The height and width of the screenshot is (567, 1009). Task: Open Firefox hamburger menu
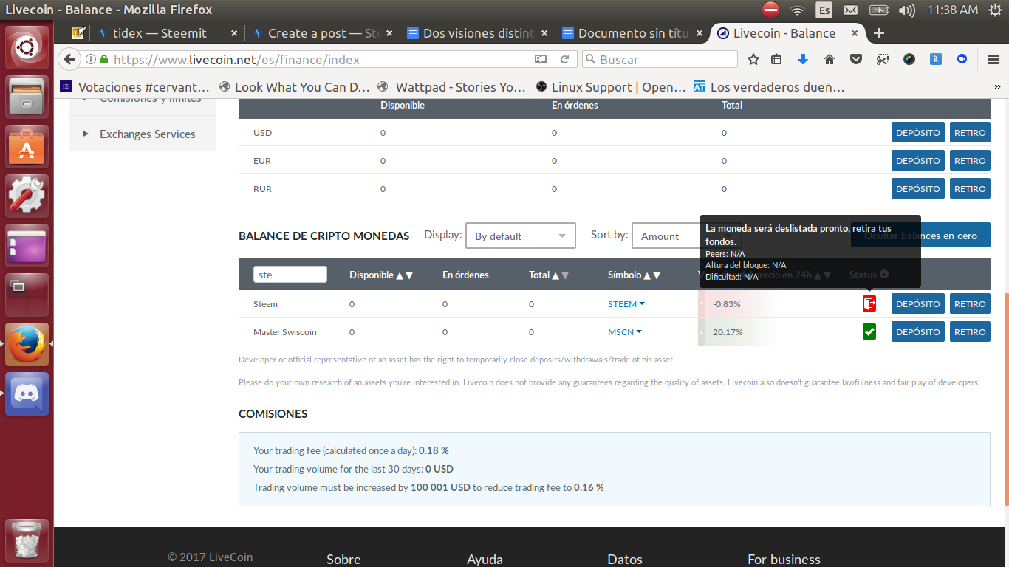(993, 59)
